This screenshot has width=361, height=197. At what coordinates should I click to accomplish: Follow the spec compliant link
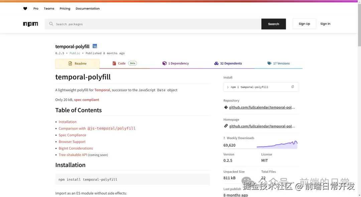pyautogui.click(x=87, y=100)
